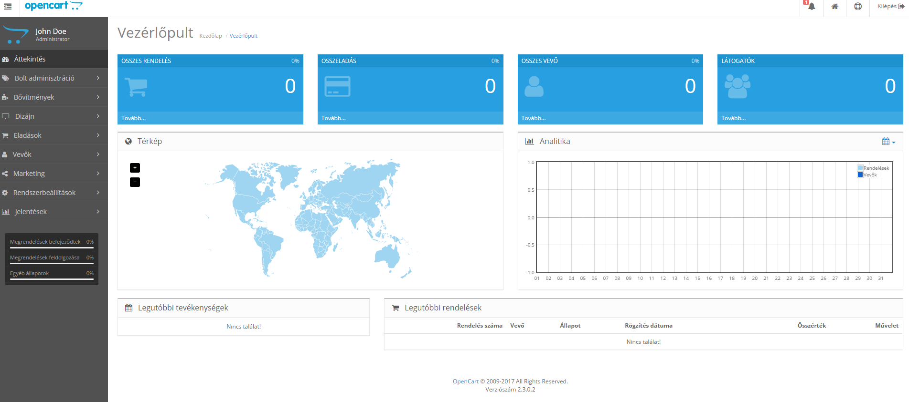Click the cart icon beside Eladások
The image size is (909, 402).
click(x=5, y=135)
